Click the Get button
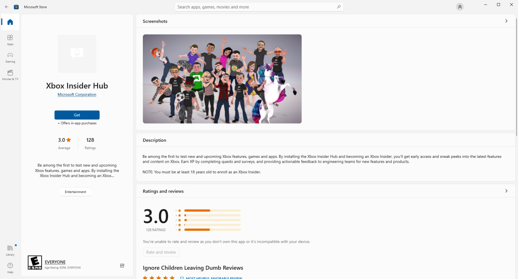Viewport: 518px width, 279px height. coord(77,115)
